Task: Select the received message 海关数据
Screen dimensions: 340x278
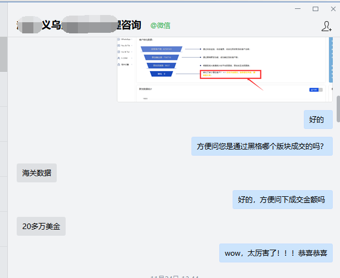Action: (37, 173)
